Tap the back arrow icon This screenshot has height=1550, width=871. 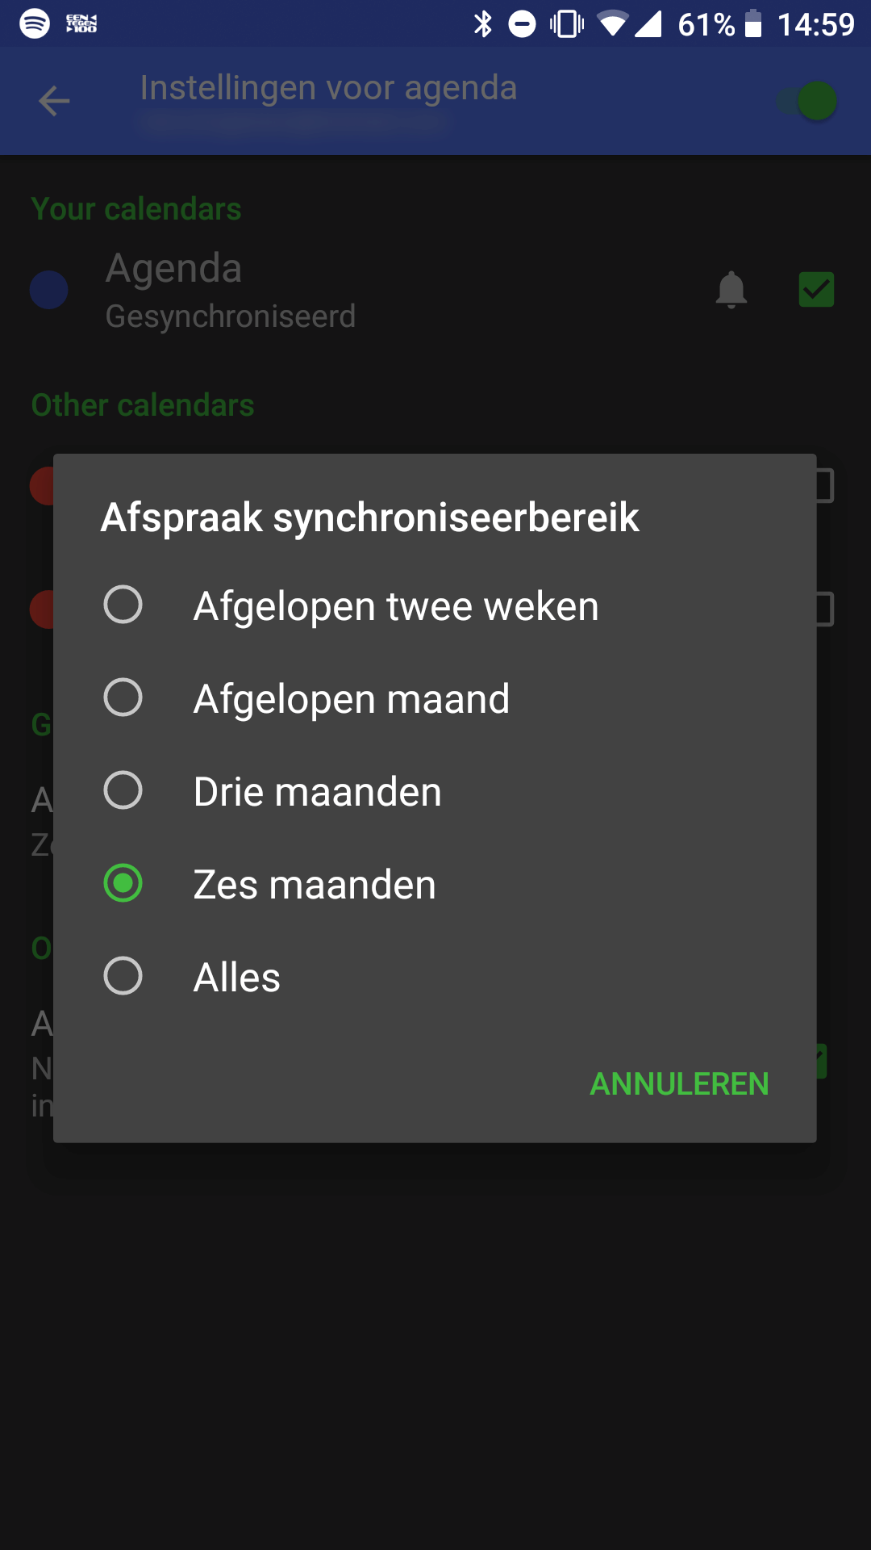(x=54, y=101)
